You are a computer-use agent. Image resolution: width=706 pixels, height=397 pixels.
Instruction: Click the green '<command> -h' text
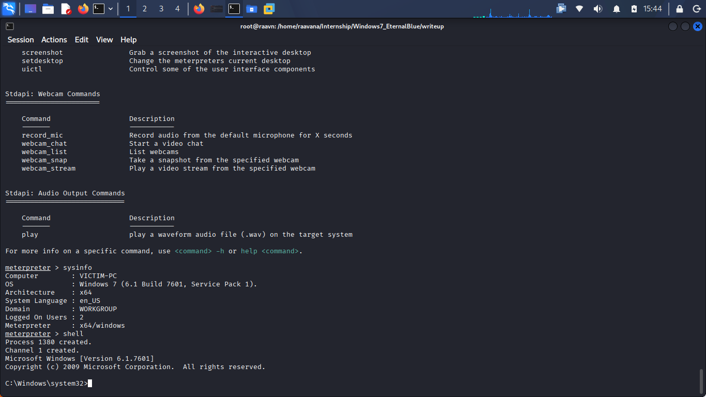199,251
